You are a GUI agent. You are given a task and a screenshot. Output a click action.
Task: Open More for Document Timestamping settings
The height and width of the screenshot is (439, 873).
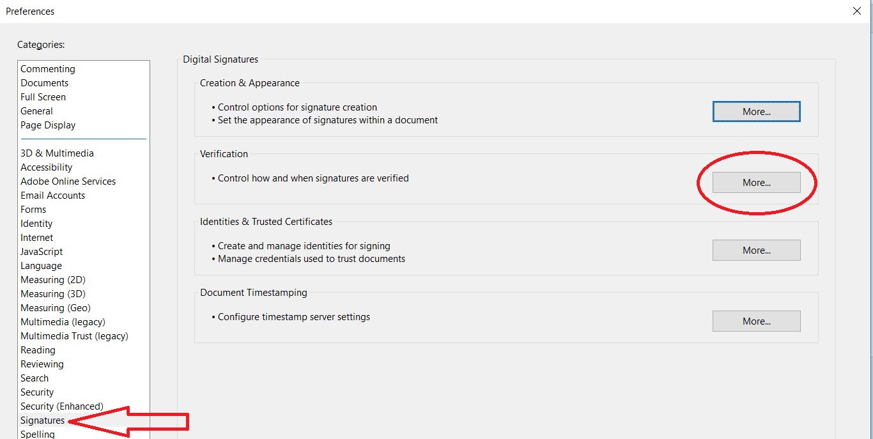756,321
